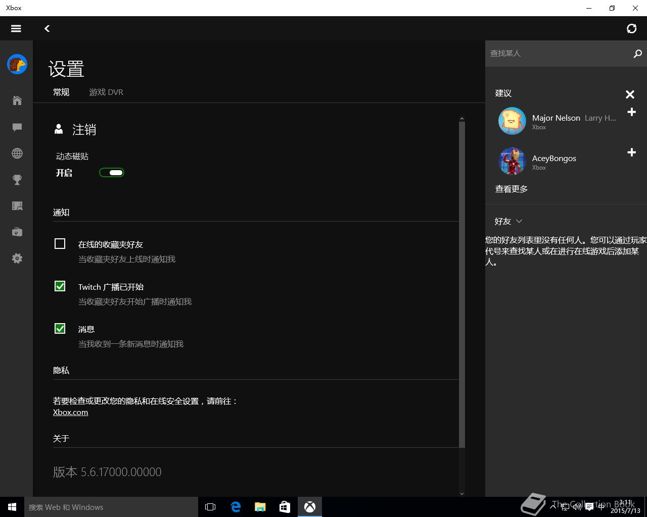
Task: Click the 当收藏夹好友上线时通知我 description
Action: click(127, 259)
